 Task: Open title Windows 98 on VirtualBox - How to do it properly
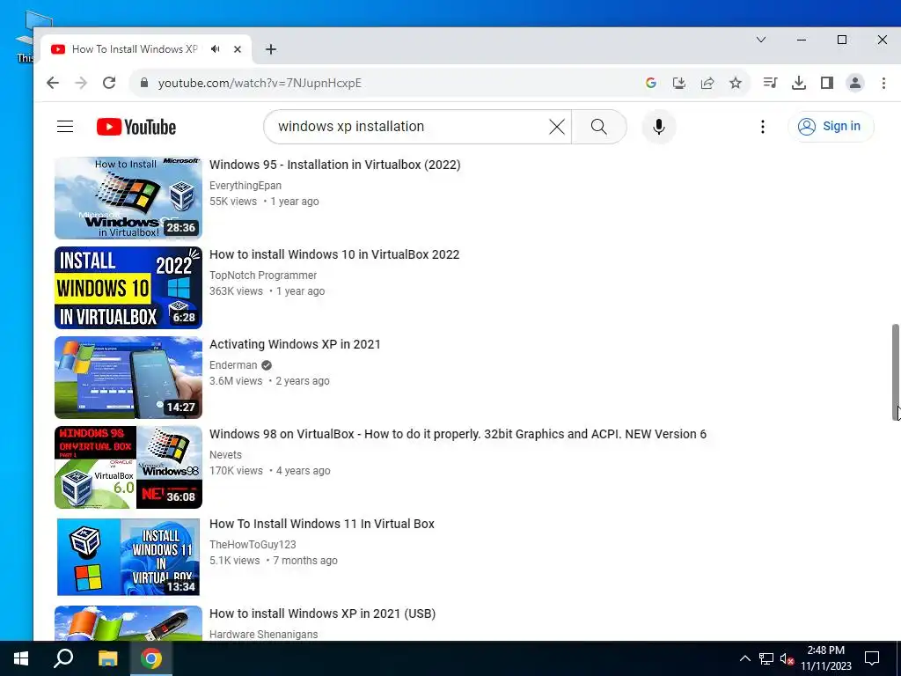point(458,434)
